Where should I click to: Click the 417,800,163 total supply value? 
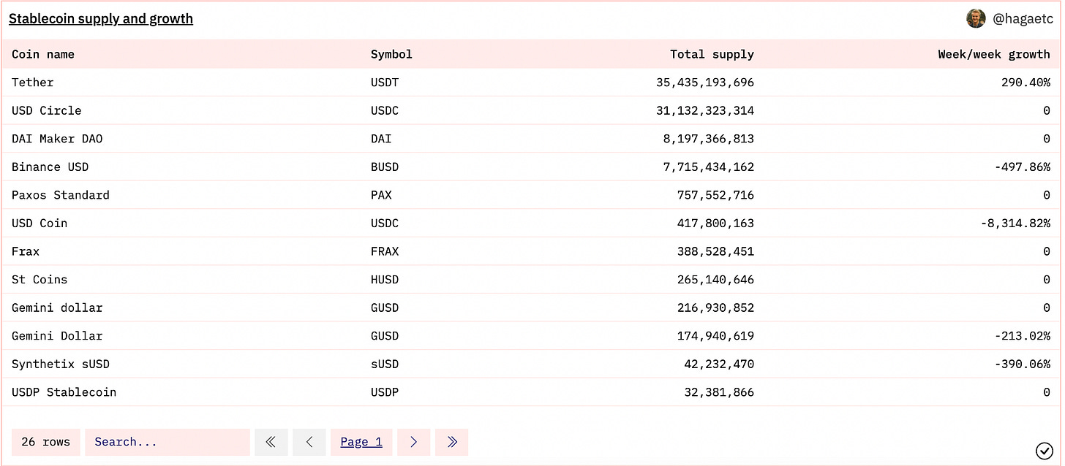pos(715,224)
